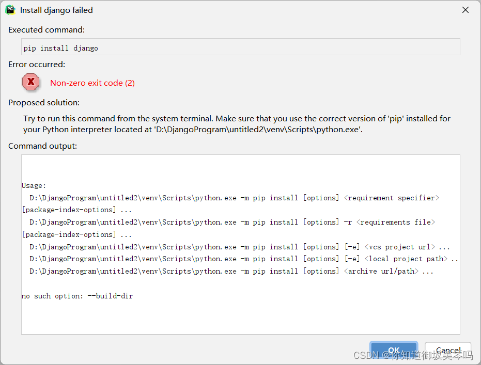Click the '-r <requirements file>' usage line
This screenshot has height=365, width=481.
point(232,222)
